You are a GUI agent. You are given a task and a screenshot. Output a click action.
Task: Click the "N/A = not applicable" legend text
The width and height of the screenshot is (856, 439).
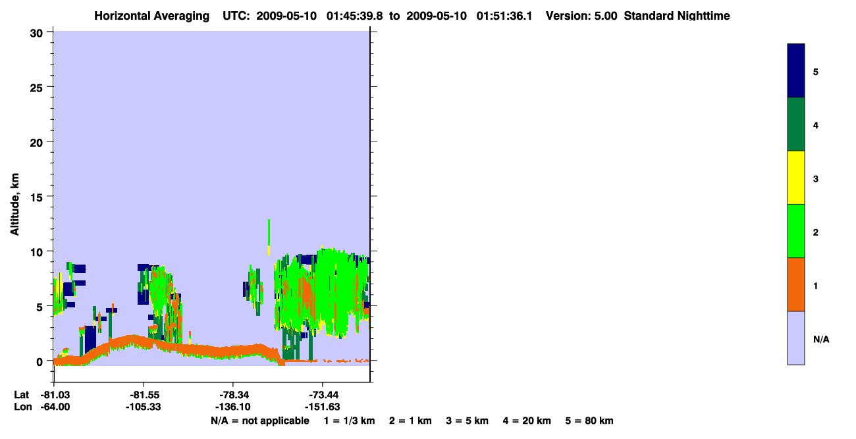(x=259, y=421)
